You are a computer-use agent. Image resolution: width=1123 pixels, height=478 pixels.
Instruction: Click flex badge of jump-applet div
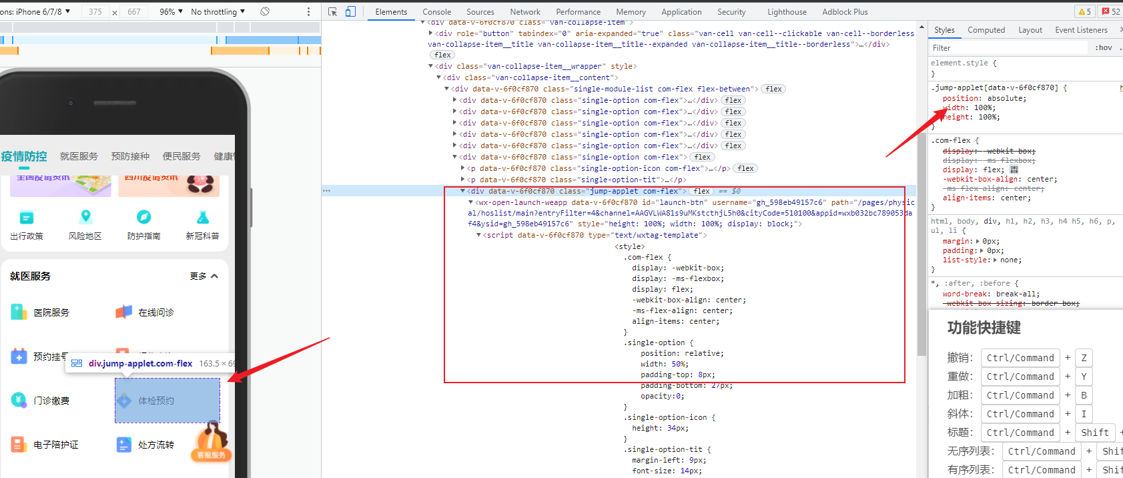pyautogui.click(x=702, y=191)
